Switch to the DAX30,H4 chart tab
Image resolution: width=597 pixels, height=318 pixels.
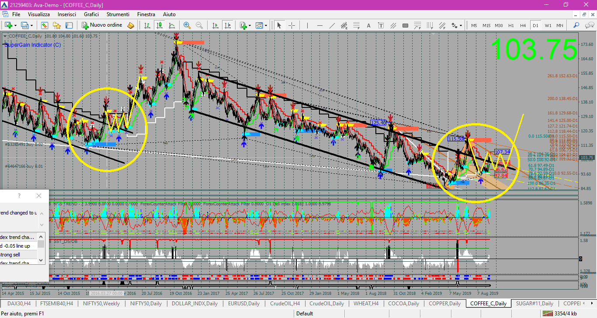pyautogui.click(x=19, y=303)
